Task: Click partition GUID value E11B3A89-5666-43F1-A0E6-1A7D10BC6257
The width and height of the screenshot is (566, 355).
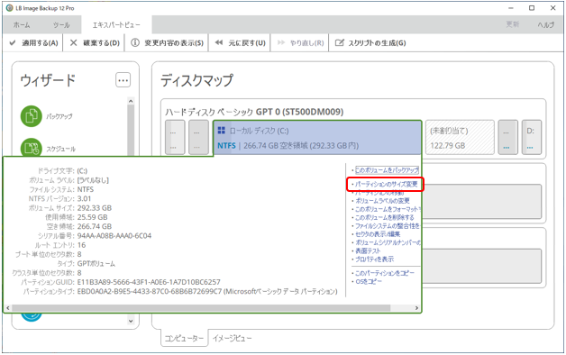Action: (x=149, y=282)
